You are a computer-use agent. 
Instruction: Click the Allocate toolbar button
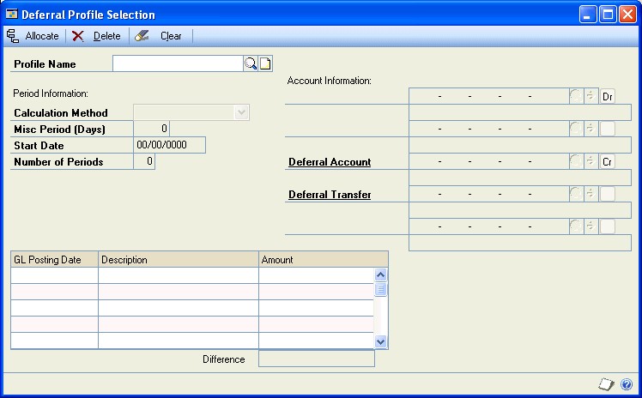click(33, 36)
